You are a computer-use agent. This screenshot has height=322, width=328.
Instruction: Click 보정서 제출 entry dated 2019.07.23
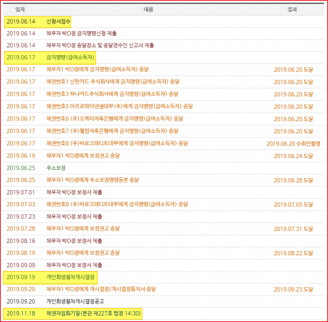click(74, 217)
